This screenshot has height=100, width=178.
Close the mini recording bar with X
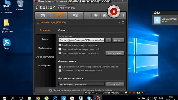[x=143, y=93]
